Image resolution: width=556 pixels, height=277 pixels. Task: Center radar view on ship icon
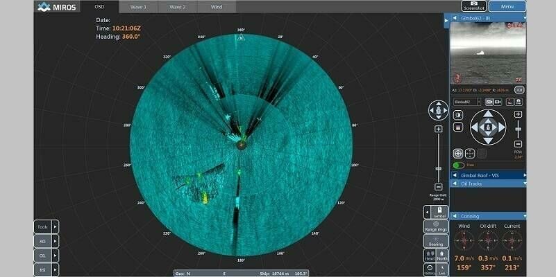(439, 110)
